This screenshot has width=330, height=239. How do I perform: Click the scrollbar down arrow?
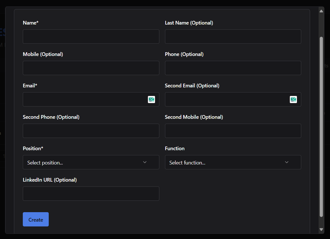[321, 229]
